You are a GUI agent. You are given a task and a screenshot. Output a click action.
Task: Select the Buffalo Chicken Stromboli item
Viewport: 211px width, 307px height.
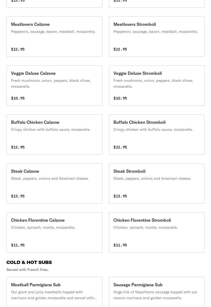(156, 135)
